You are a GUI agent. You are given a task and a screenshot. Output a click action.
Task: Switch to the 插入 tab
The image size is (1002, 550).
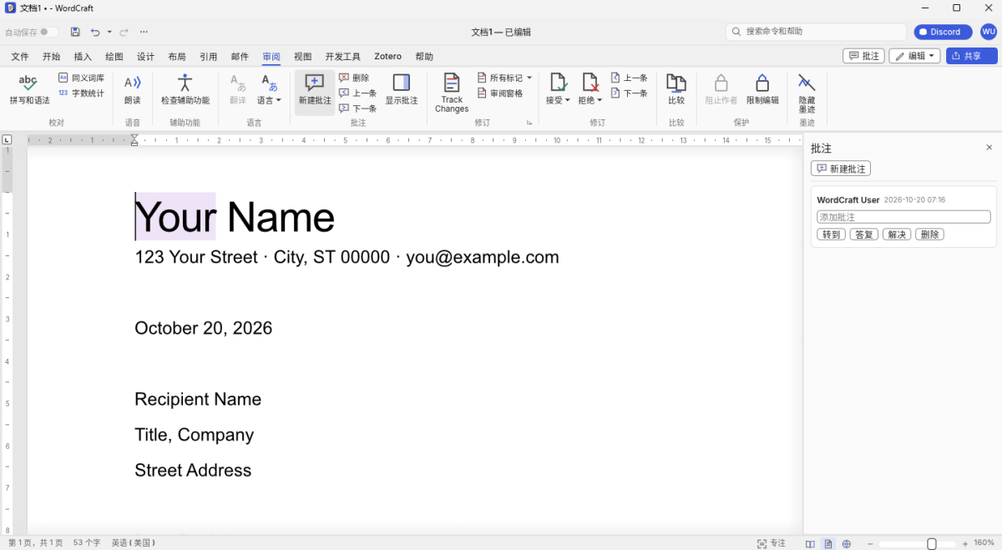(83, 57)
